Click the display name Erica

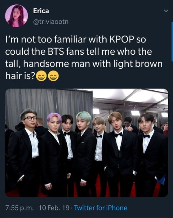click(x=41, y=11)
